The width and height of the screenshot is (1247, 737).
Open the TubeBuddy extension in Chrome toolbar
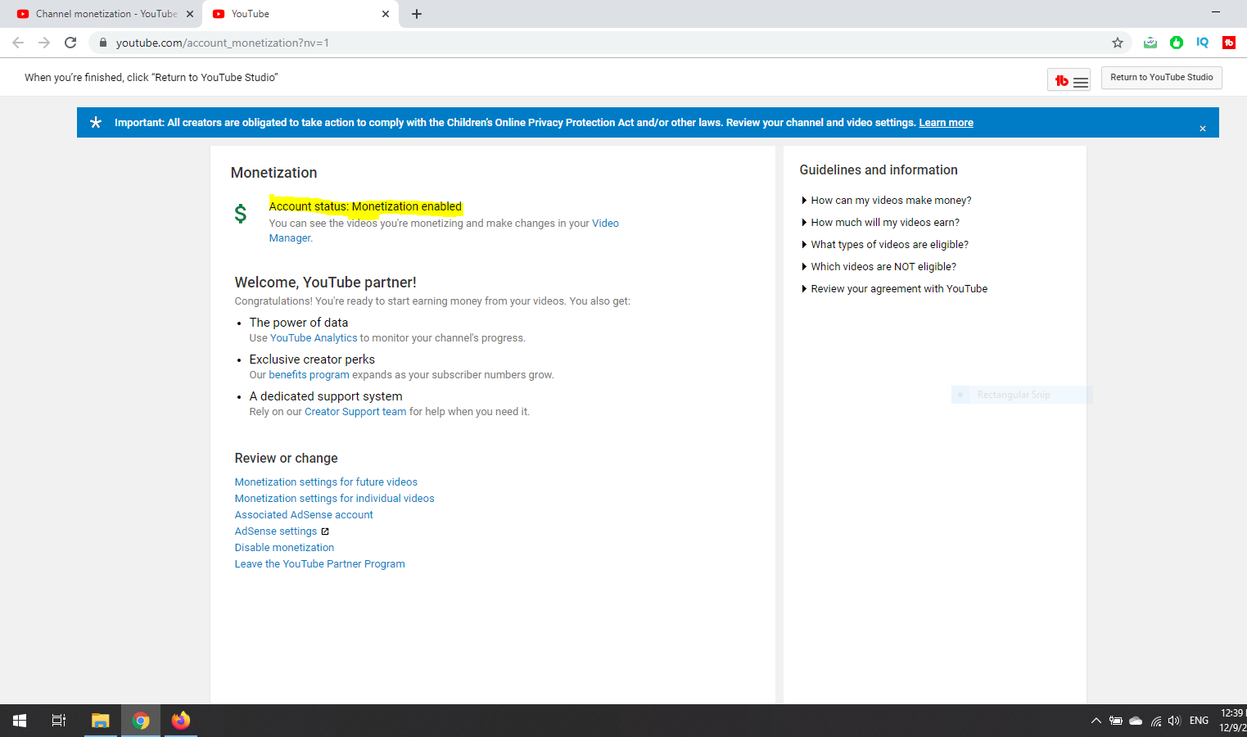coord(1229,43)
